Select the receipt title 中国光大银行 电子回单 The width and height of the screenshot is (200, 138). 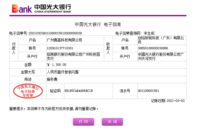point(98,24)
